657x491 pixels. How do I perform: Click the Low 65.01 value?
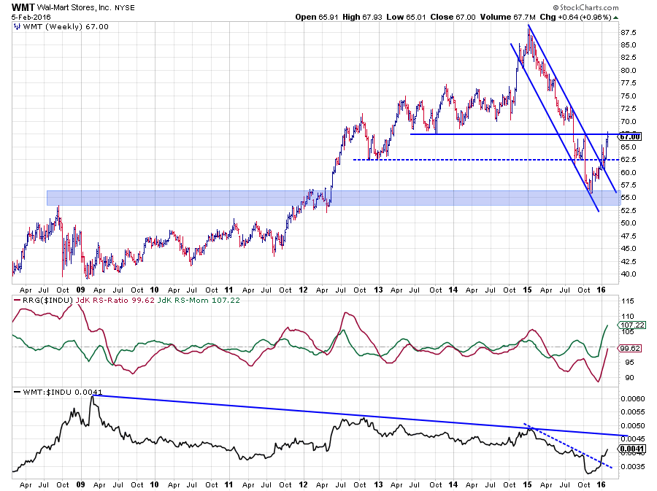point(406,18)
